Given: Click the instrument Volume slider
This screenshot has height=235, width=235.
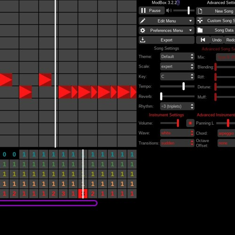Looking at the screenshot, I should [x=170, y=123].
